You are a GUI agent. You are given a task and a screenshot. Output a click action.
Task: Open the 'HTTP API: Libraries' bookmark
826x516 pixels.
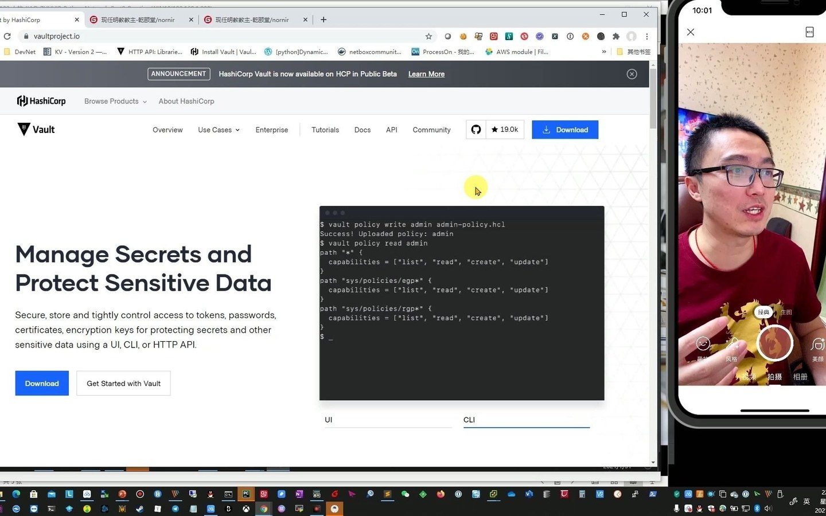(150, 52)
